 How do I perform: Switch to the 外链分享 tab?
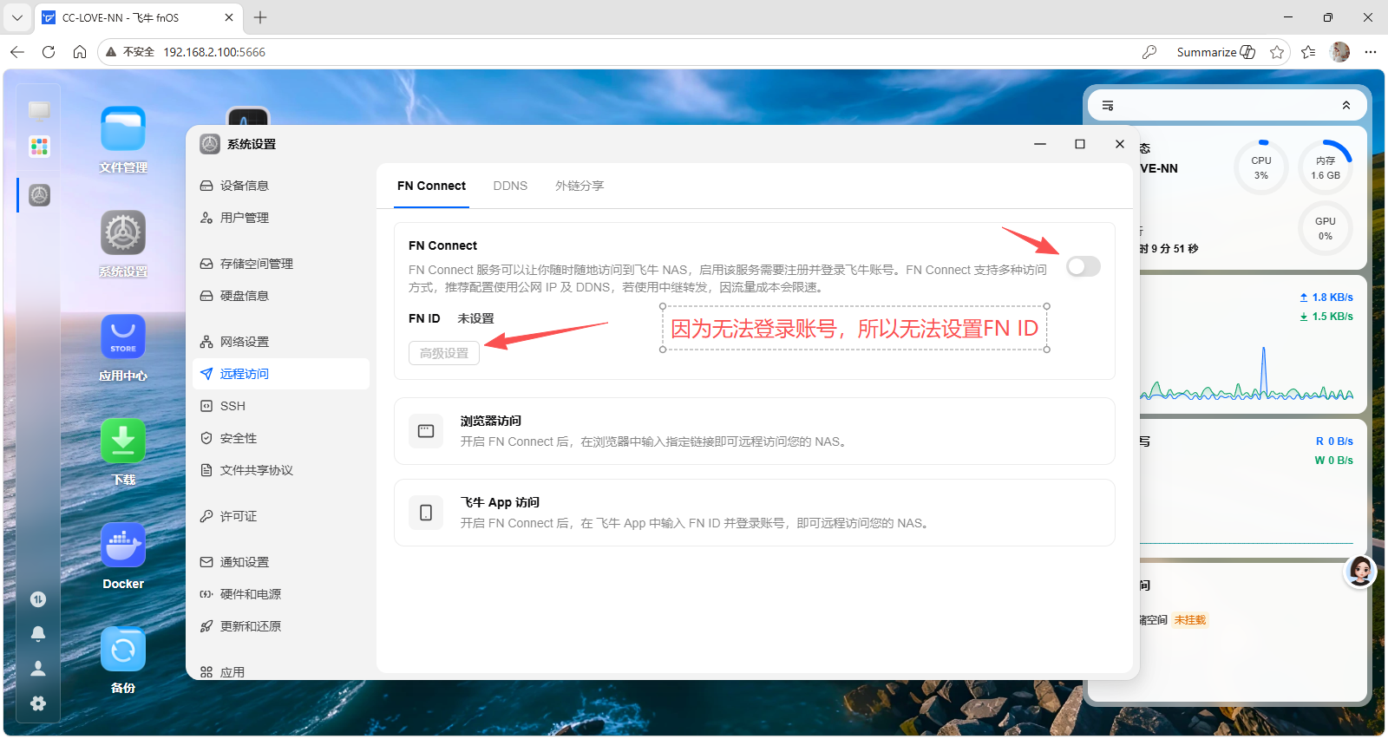(x=579, y=186)
